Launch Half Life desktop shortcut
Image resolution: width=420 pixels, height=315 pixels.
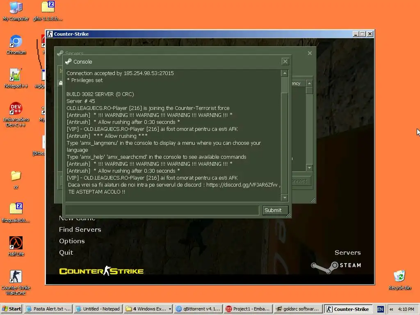16,246
